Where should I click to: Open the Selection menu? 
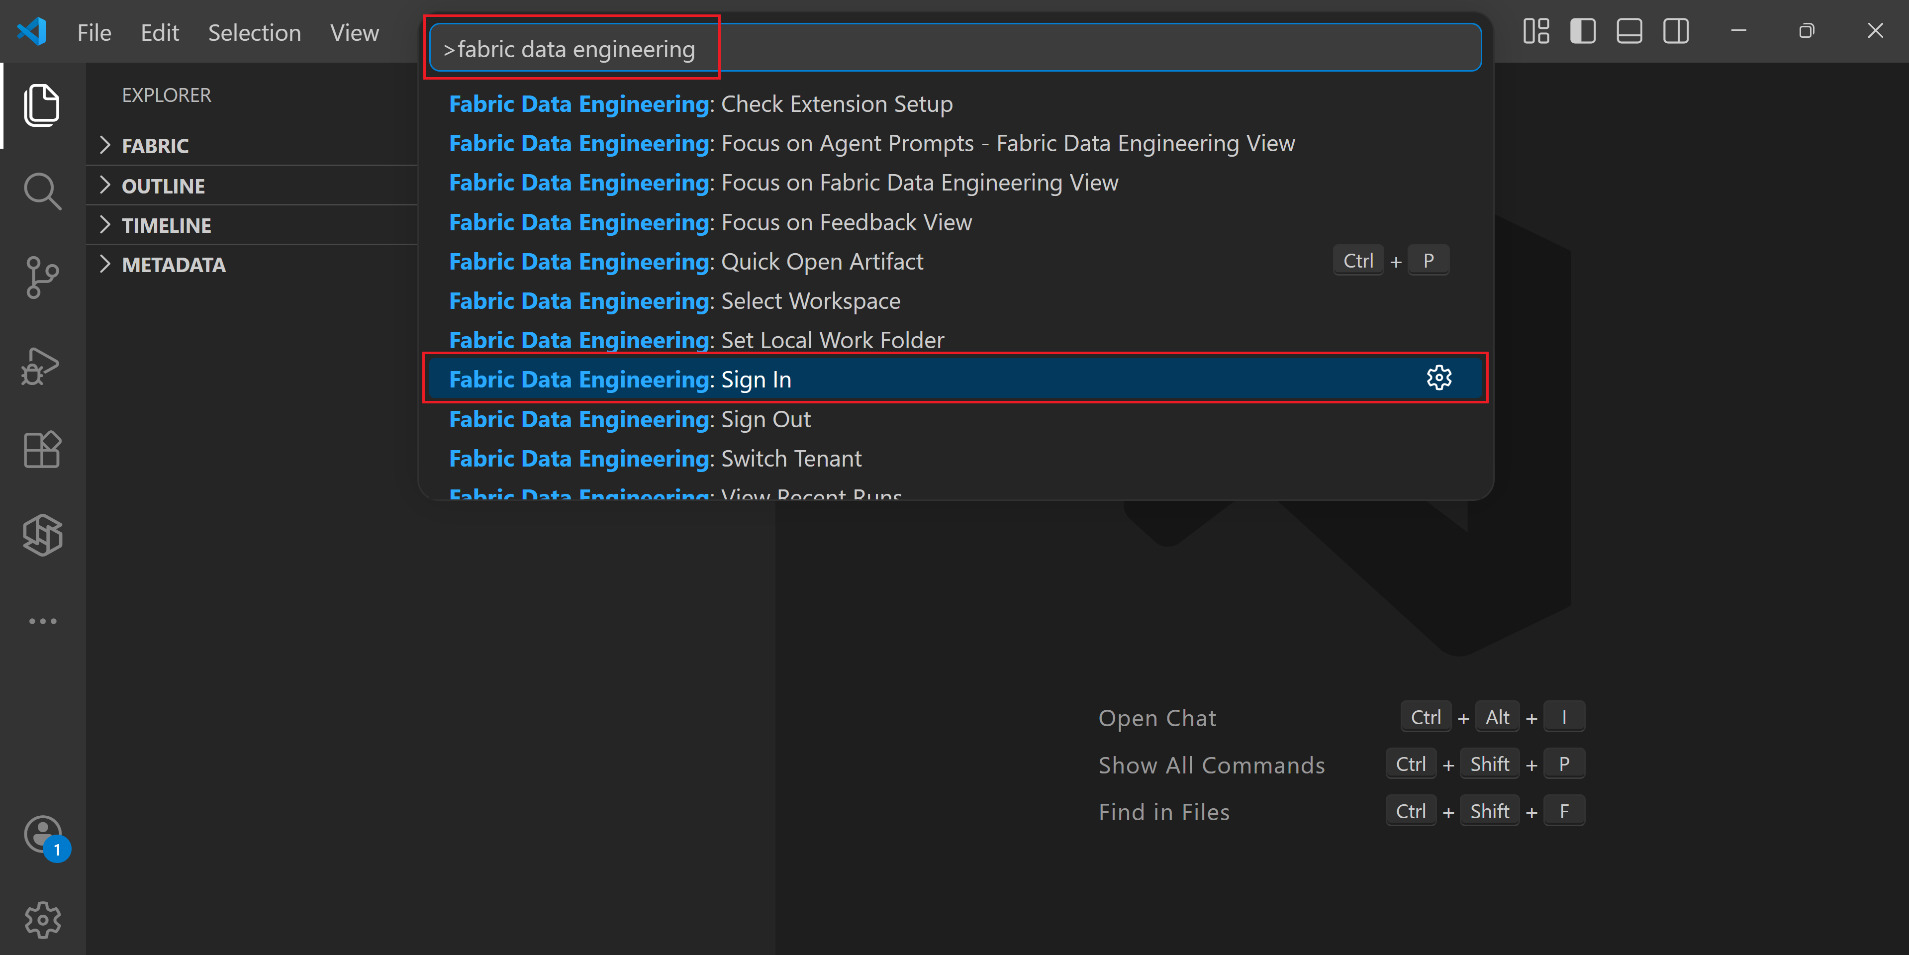coord(254,33)
